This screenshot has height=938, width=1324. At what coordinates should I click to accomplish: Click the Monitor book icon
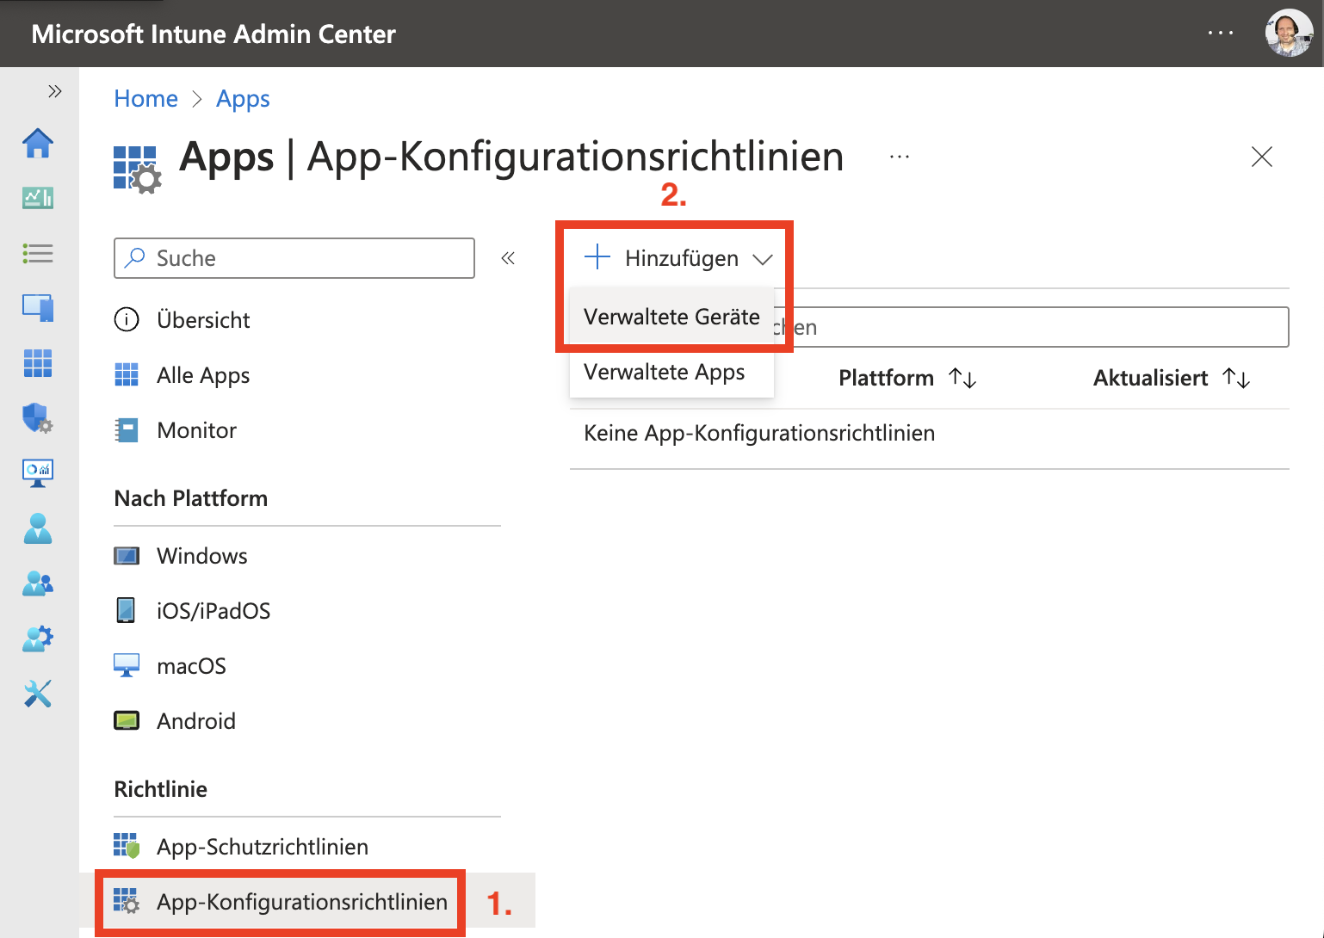pyautogui.click(x=127, y=430)
